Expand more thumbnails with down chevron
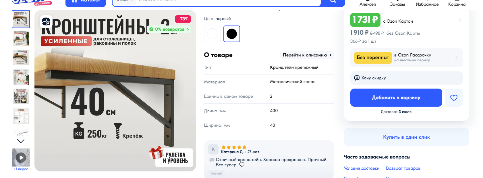Viewport: 483px width, 178px height. [21, 141]
